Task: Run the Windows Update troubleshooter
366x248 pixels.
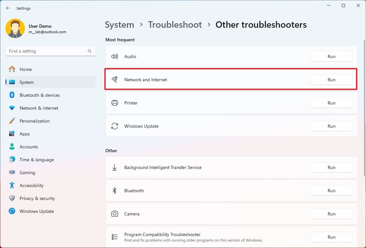Action: tap(331, 126)
